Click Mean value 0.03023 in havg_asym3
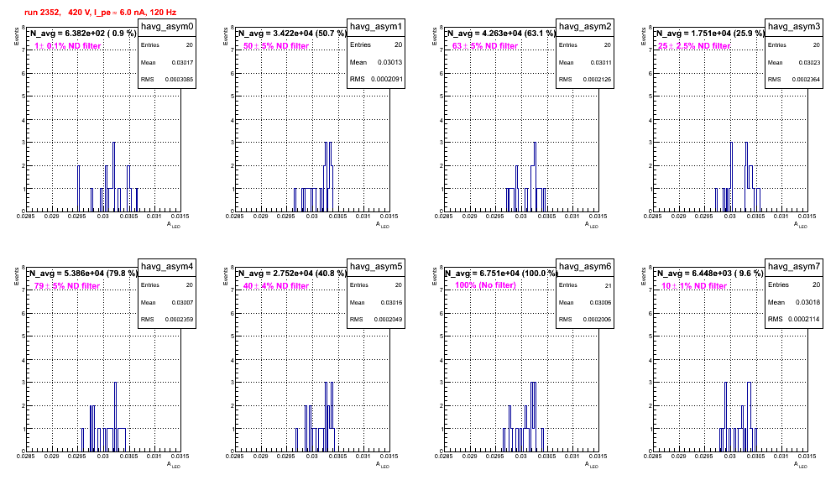Viewport: 836px width, 480px height. click(x=809, y=62)
